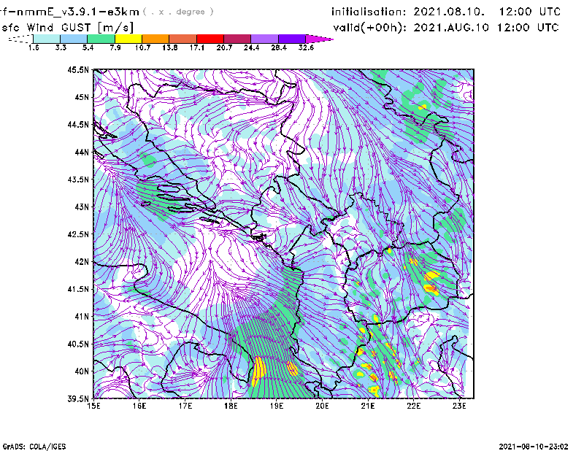Click the greyed '( . x . degree )' text
The image size is (584, 451).
178,12
